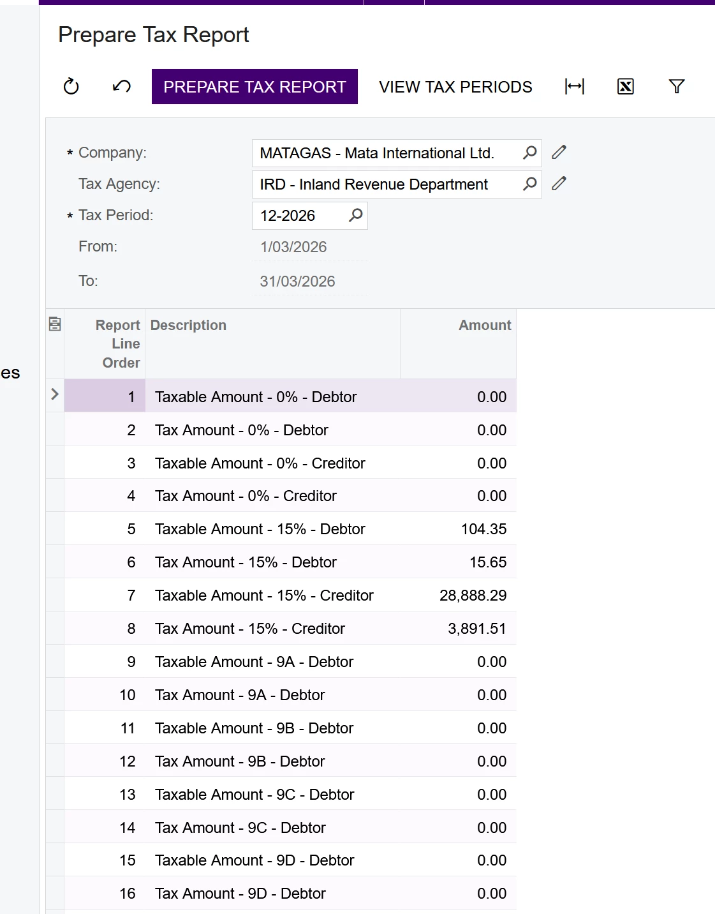Click VIEW TAX PERIODS
715x914 pixels.
455,86
